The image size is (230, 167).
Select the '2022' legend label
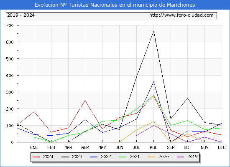point(106,157)
